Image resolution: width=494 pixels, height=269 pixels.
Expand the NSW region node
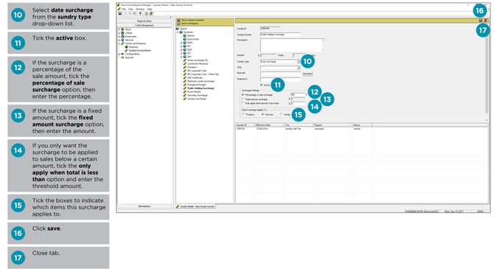tap(181, 43)
